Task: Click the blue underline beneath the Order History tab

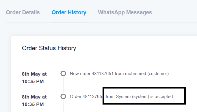Action: click(x=69, y=23)
